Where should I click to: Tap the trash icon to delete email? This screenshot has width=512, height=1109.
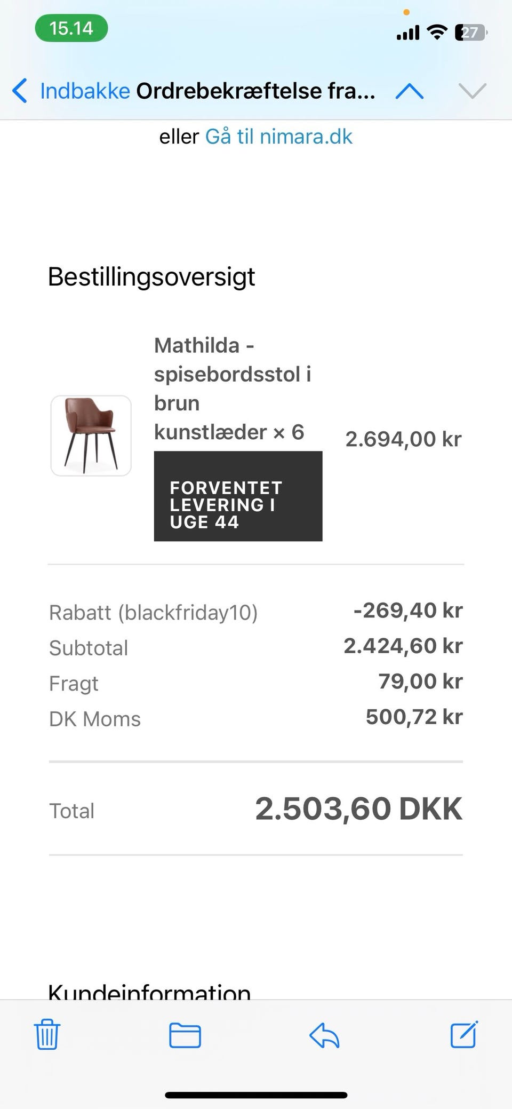(x=47, y=1035)
